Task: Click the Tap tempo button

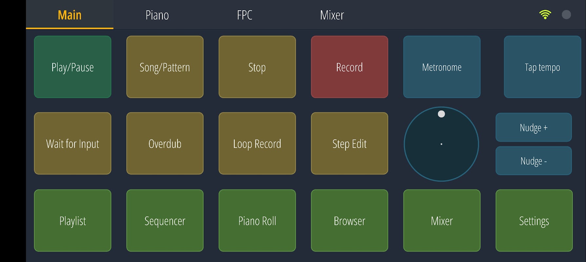Action: [x=542, y=67]
